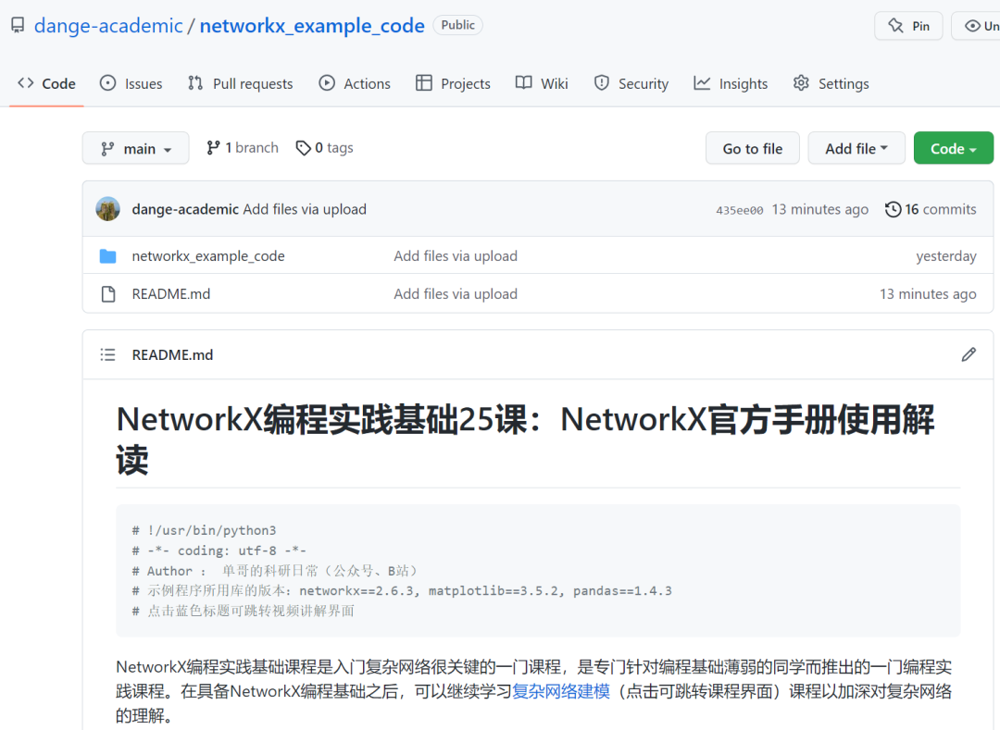Click the repository icon beside dange-academic

pos(18,26)
